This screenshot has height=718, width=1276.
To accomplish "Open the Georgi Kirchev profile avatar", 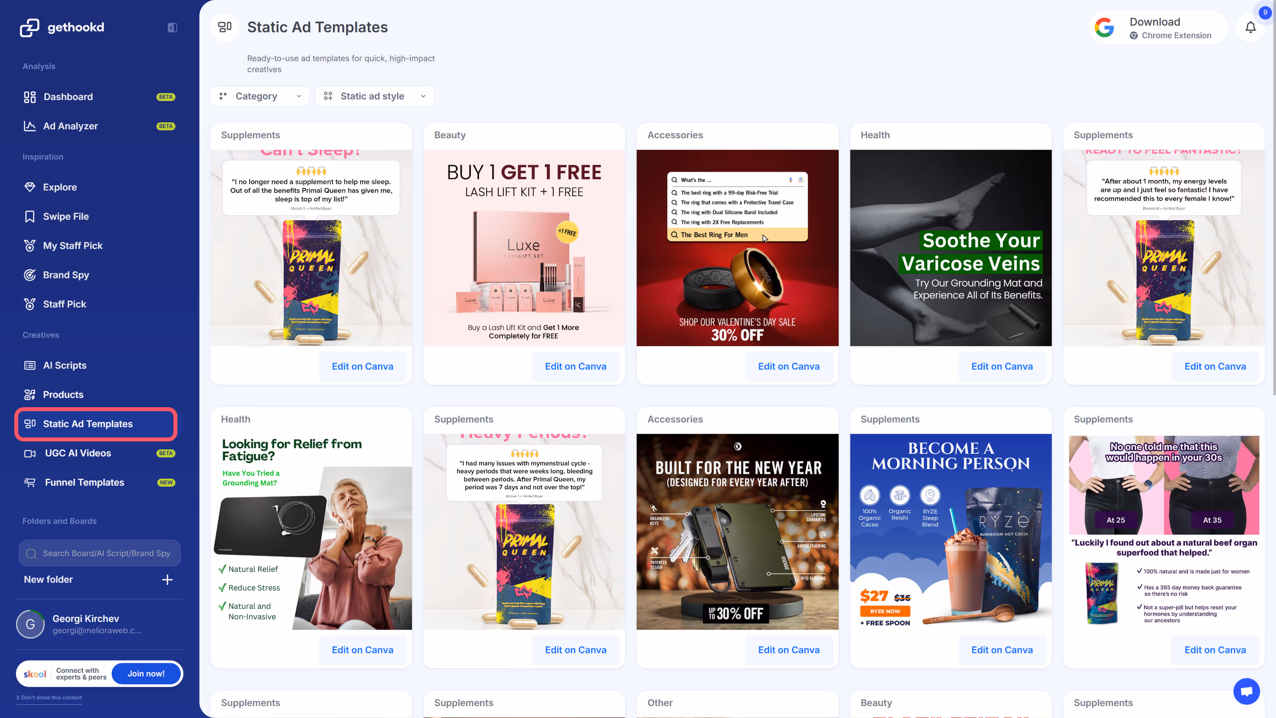I will click(30, 624).
